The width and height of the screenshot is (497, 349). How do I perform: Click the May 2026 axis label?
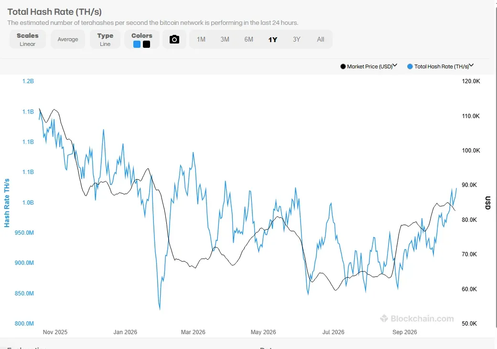[263, 332]
